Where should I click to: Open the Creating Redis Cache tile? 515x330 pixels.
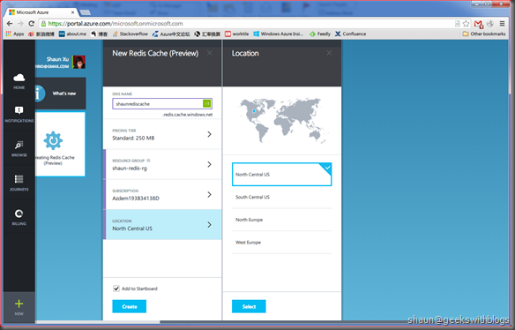pyautogui.click(x=61, y=144)
